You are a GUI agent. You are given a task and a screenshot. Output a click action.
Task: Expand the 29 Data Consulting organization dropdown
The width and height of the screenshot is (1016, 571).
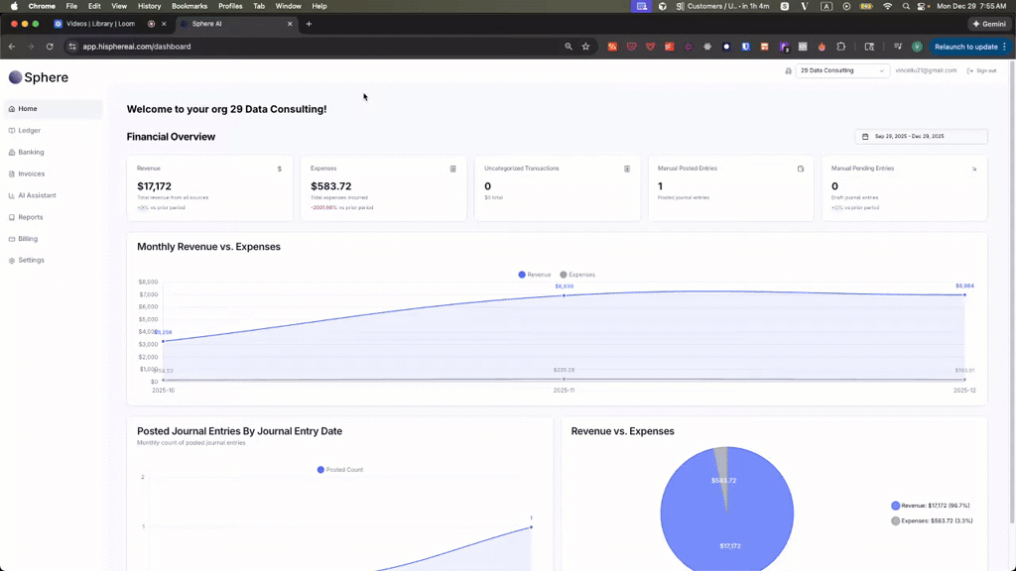click(x=842, y=70)
